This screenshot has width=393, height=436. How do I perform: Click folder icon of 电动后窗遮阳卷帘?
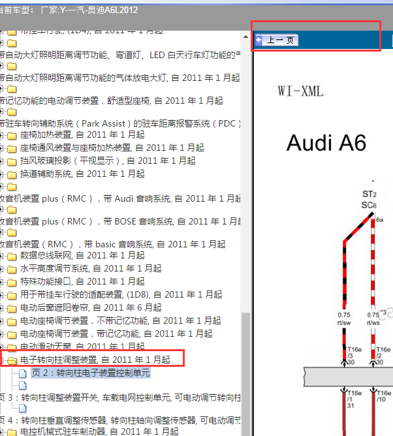point(12,308)
